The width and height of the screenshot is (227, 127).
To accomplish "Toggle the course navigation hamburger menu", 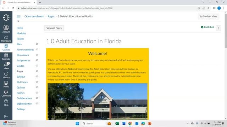I will tap(19, 17).
